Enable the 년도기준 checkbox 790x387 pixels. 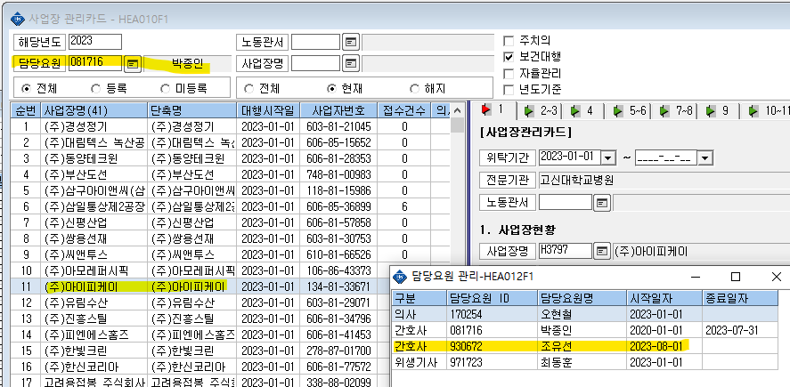pos(509,90)
